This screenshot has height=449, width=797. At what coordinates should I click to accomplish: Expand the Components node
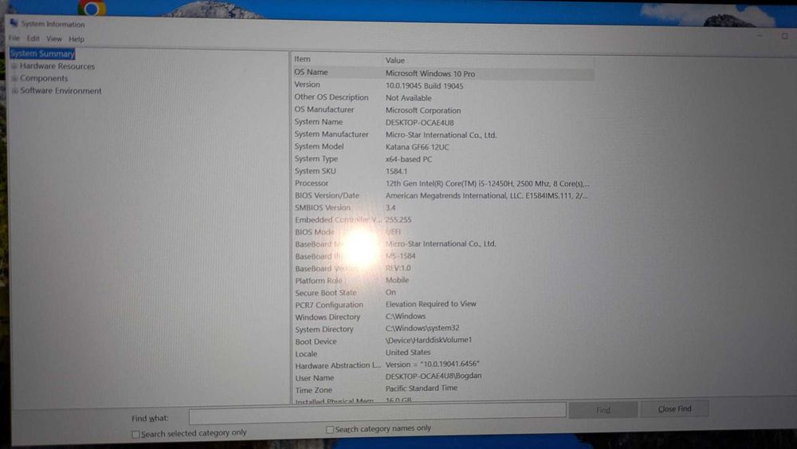[14, 78]
